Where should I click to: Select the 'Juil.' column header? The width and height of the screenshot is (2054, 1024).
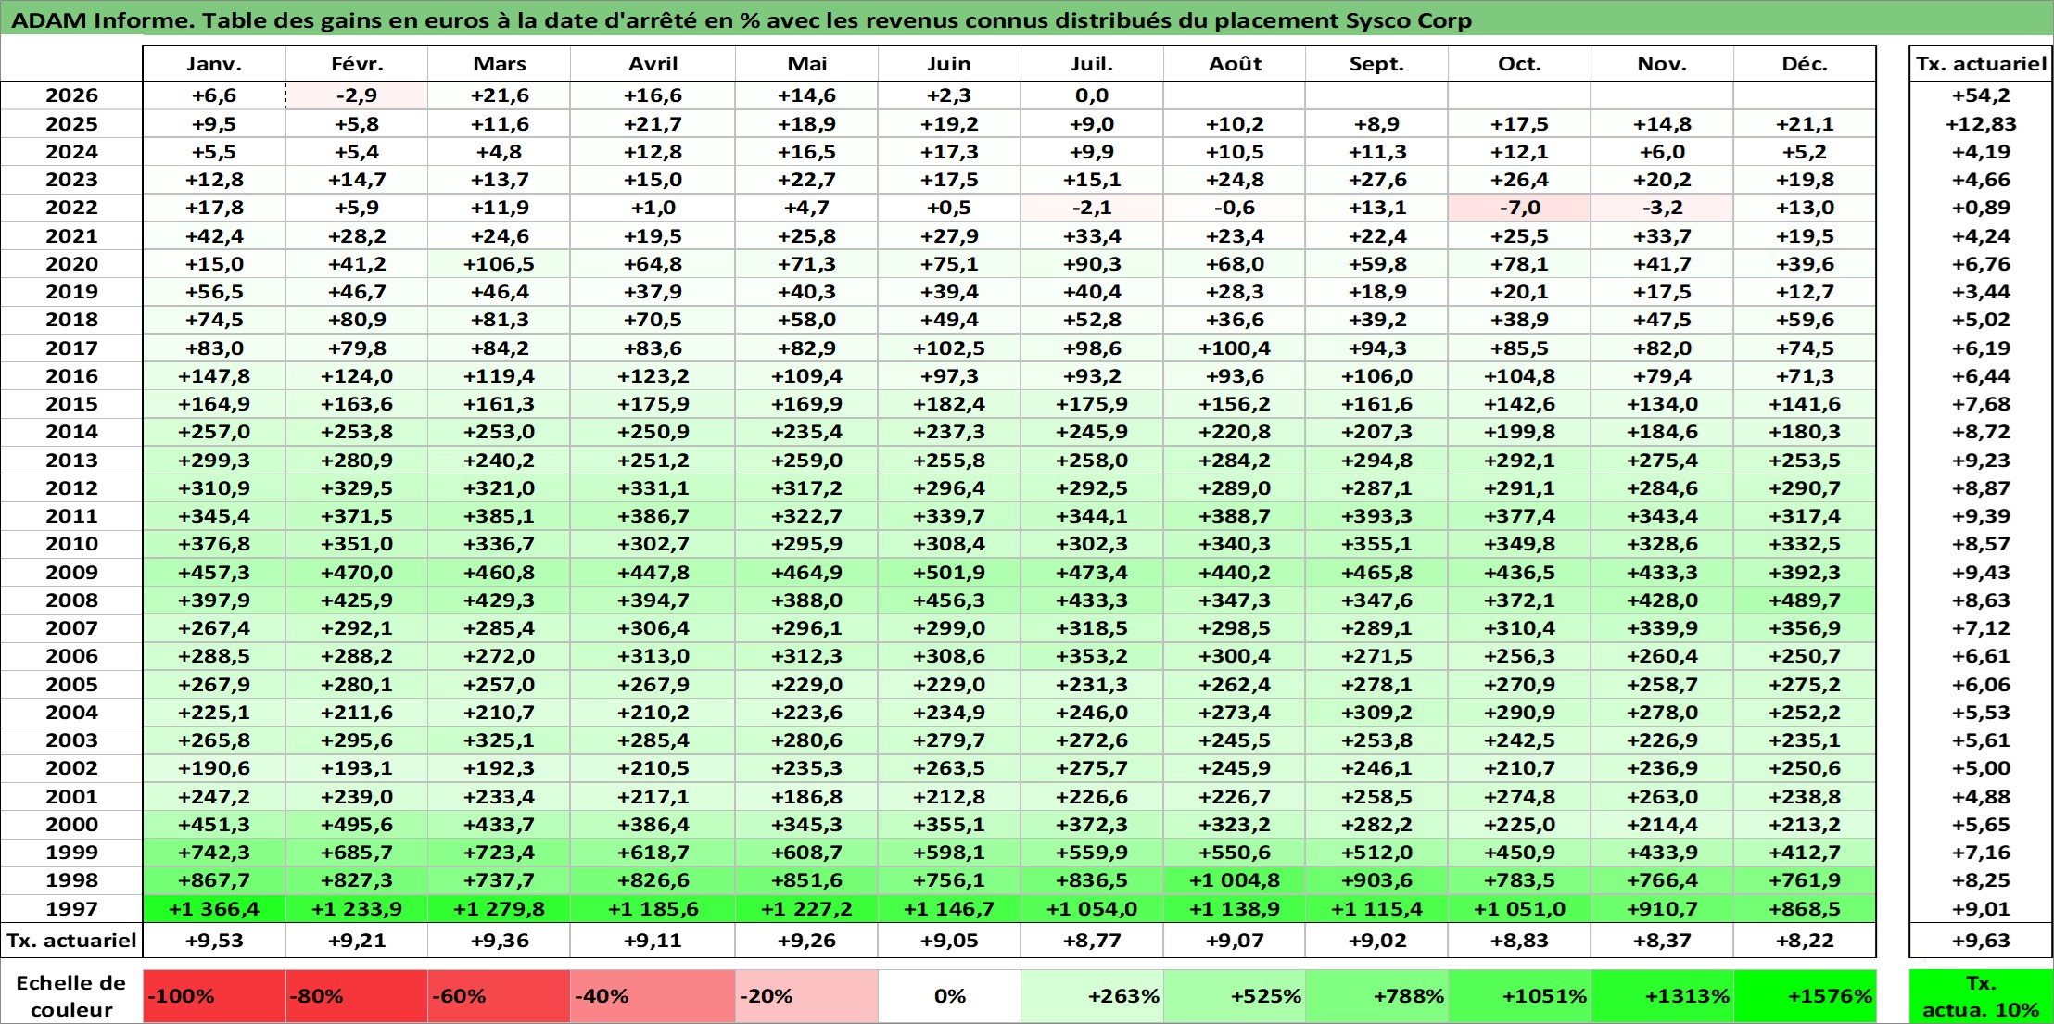1093,64
